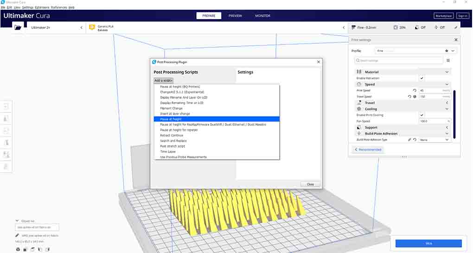Collapse the material selector panel arrow
Image resolution: width=473 pixels, height=253 pixels.
344,27
